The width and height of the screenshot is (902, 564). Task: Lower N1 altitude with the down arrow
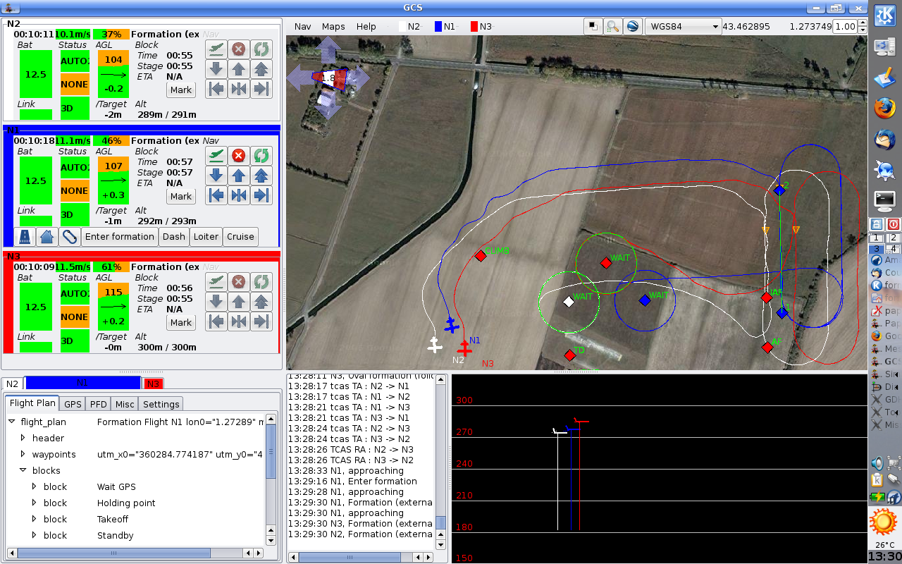pyautogui.click(x=217, y=176)
